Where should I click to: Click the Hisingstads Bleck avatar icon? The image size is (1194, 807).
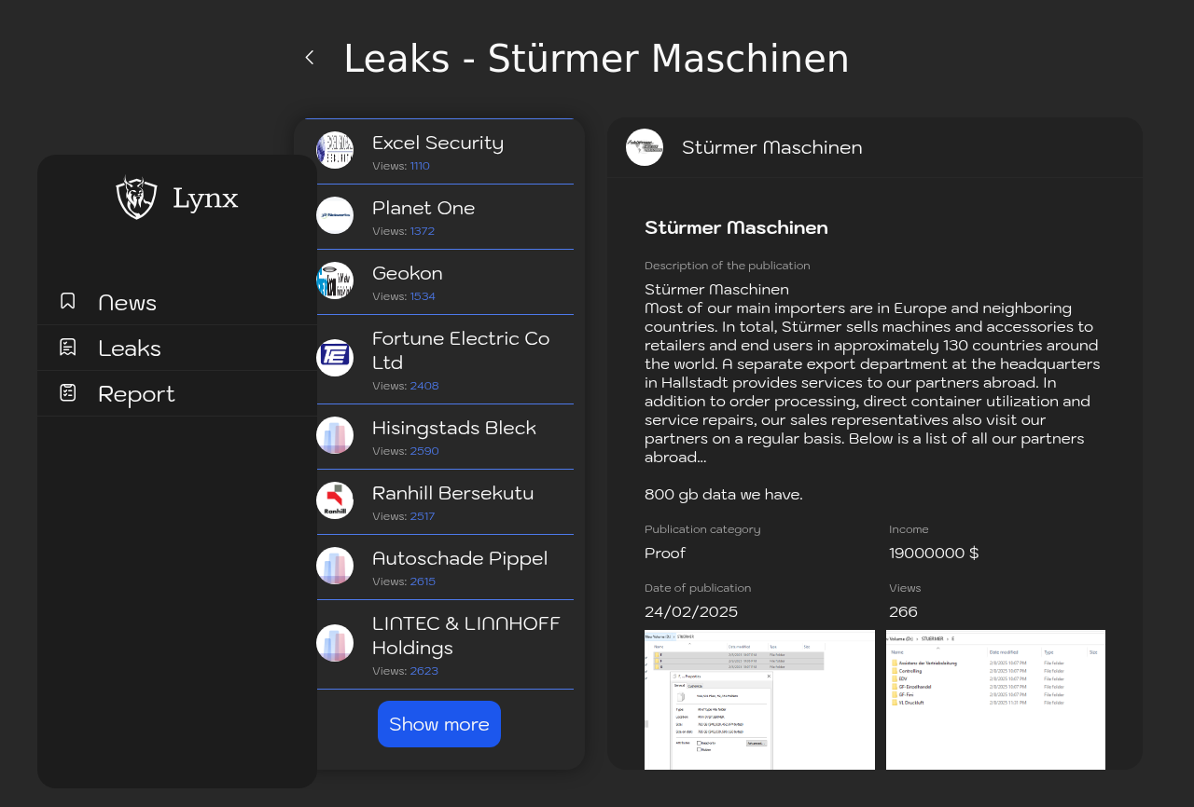335,435
